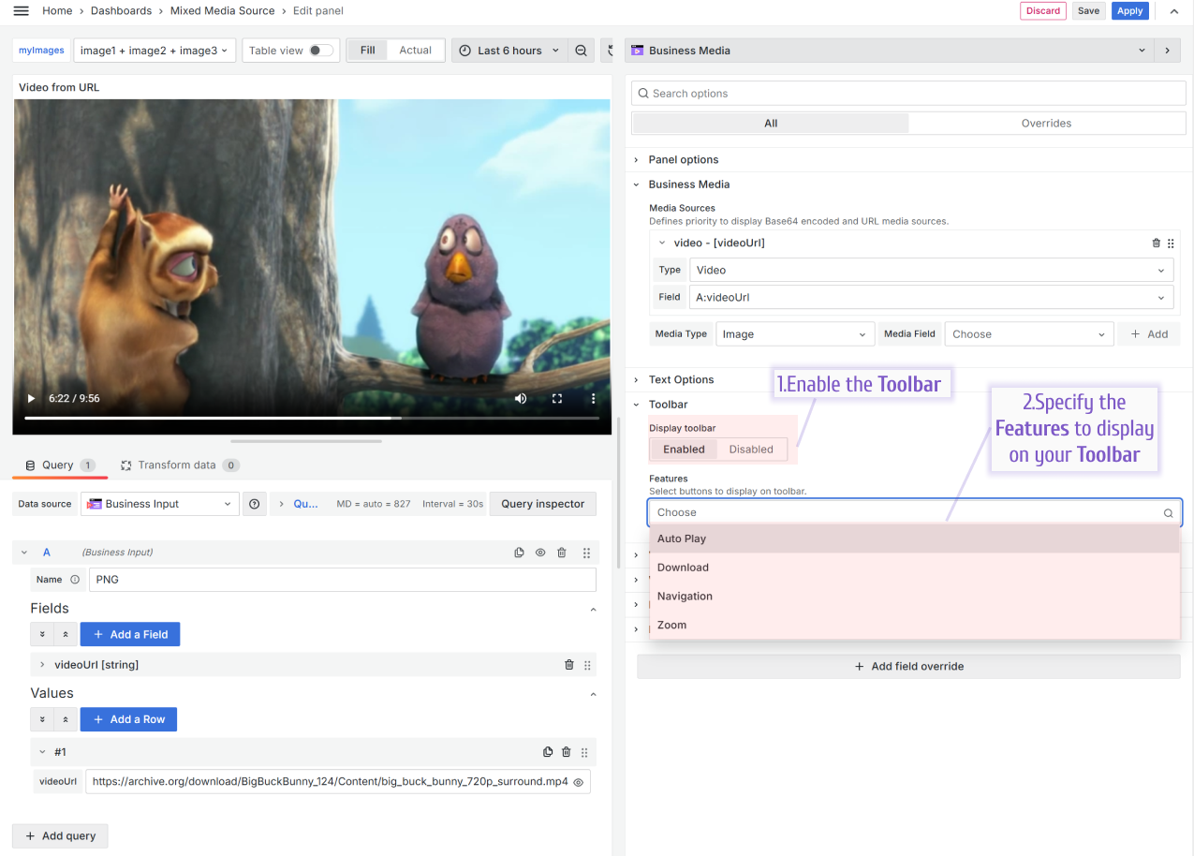Duplicate value row #1
The height and width of the screenshot is (856, 1194).
coord(548,752)
